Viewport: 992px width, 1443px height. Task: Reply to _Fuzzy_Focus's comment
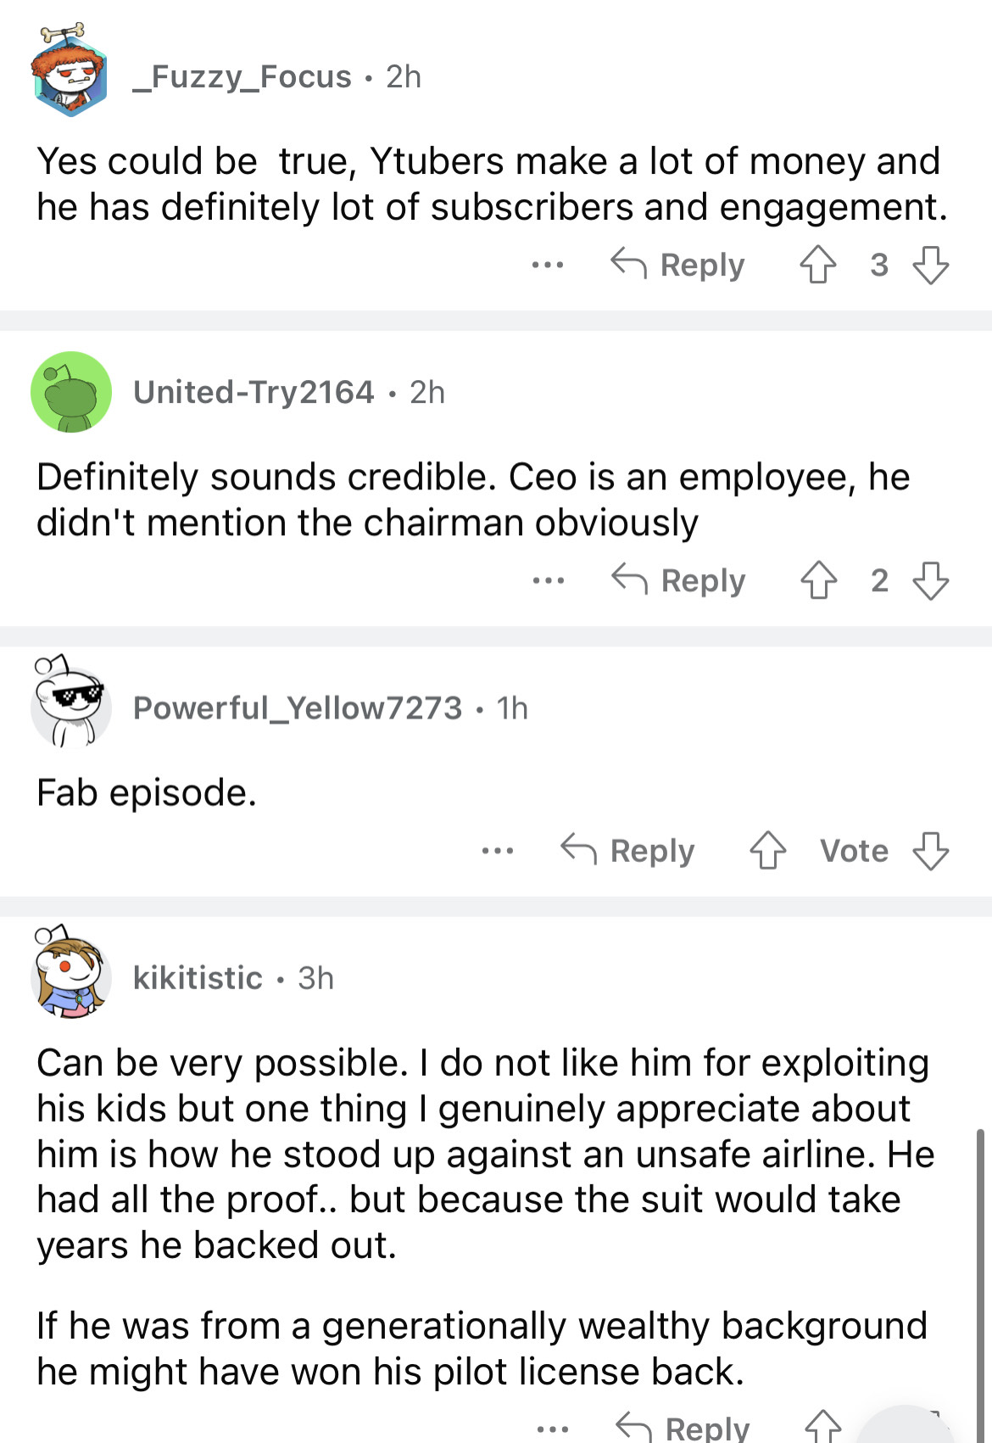(678, 265)
